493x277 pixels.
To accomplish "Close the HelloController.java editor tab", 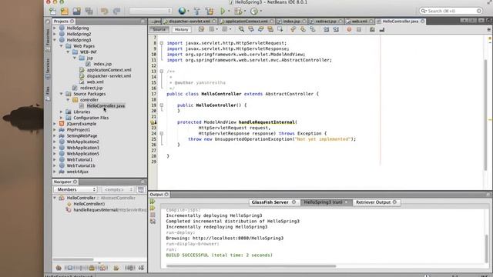I will [423, 21].
